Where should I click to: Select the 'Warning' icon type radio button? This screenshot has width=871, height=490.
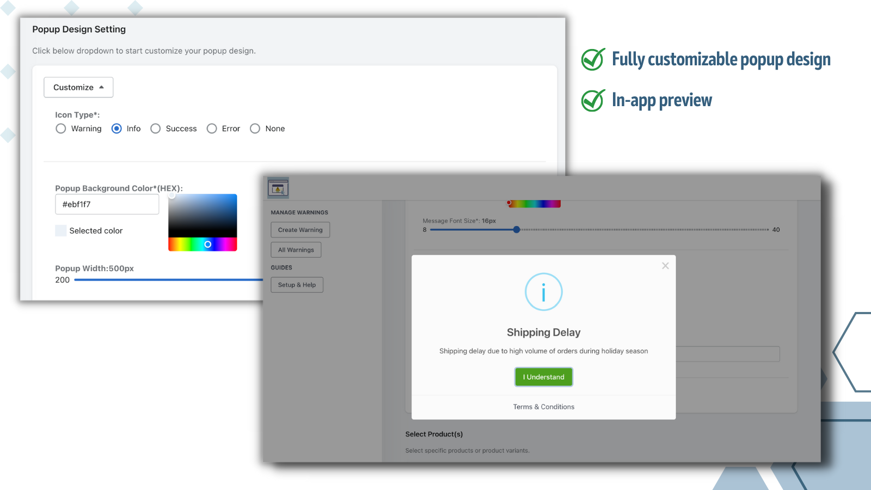[x=61, y=128]
